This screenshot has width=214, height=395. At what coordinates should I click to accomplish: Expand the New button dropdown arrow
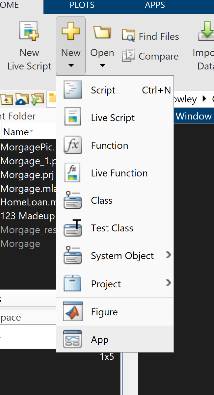71,66
